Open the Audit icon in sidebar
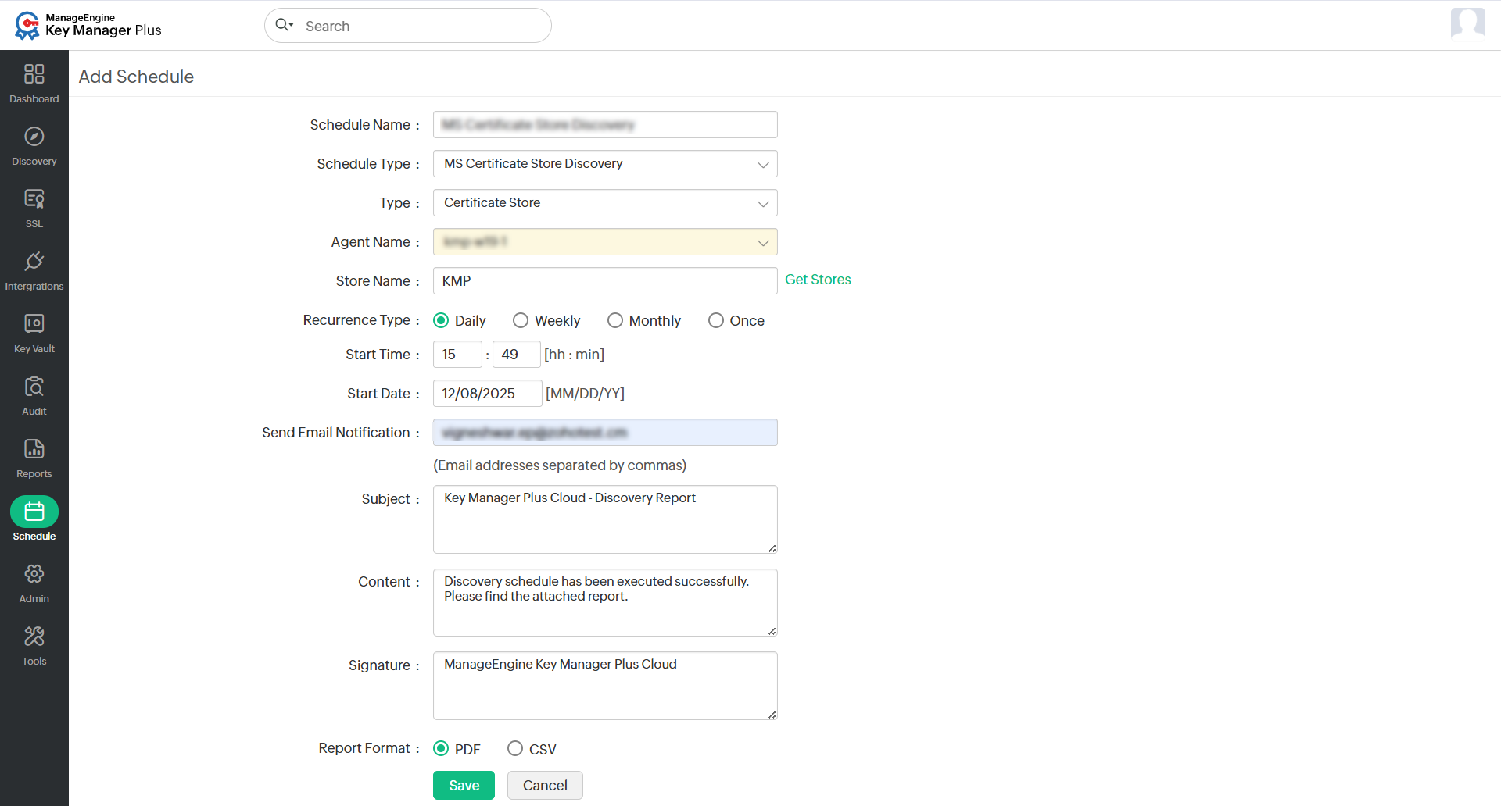1501x806 pixels. point(34,386)
